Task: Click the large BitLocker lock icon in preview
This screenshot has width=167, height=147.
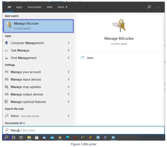Action: click(119, 26)
